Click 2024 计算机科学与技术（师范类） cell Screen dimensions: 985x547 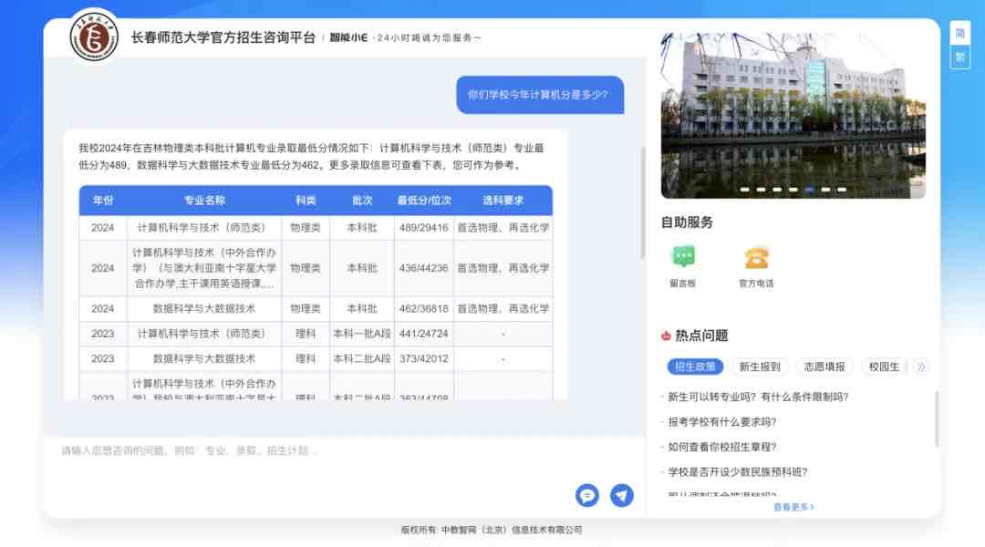click(x=204, y=228)
